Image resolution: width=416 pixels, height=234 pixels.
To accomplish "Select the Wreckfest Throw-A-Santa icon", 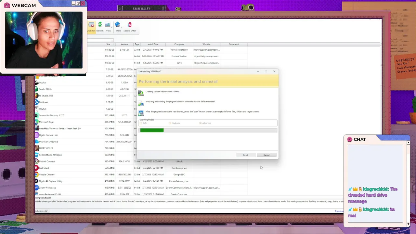I will point(37,128).
